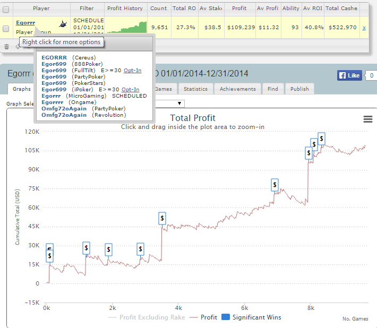This screenshot has width=377, height=328.
Task: Tick the header select-all checkbox
Action: (6, 10)
